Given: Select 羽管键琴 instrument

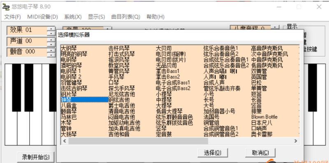Looking at the screenshot, I should coord(71,83).
